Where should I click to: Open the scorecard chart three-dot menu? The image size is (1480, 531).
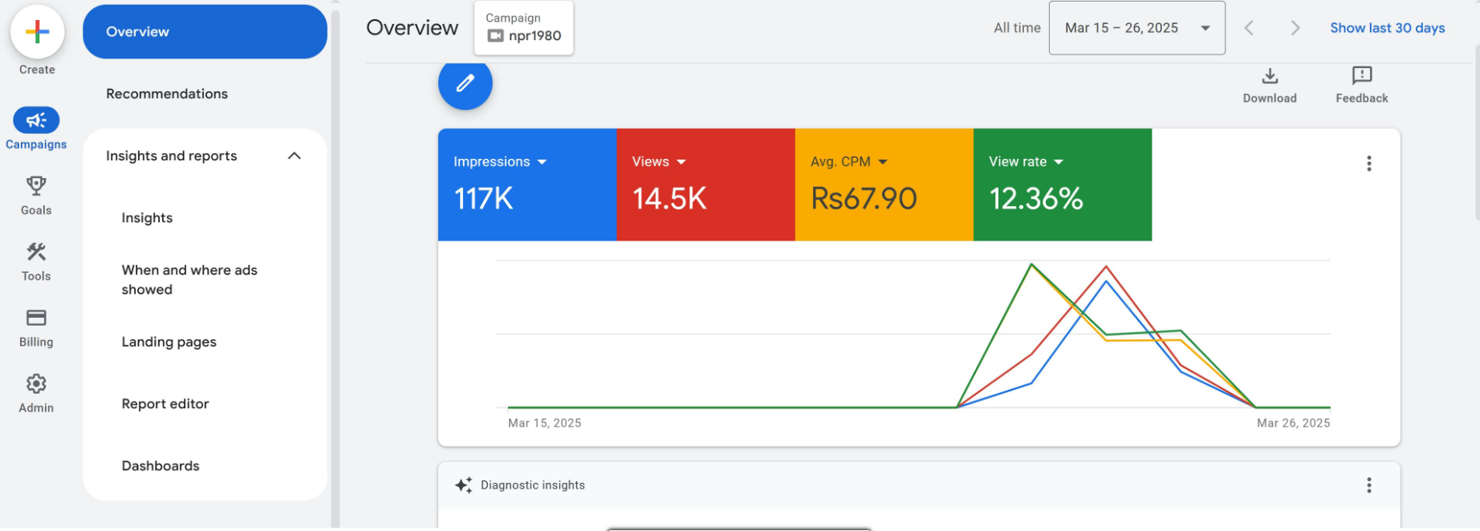pos(1368,164)
